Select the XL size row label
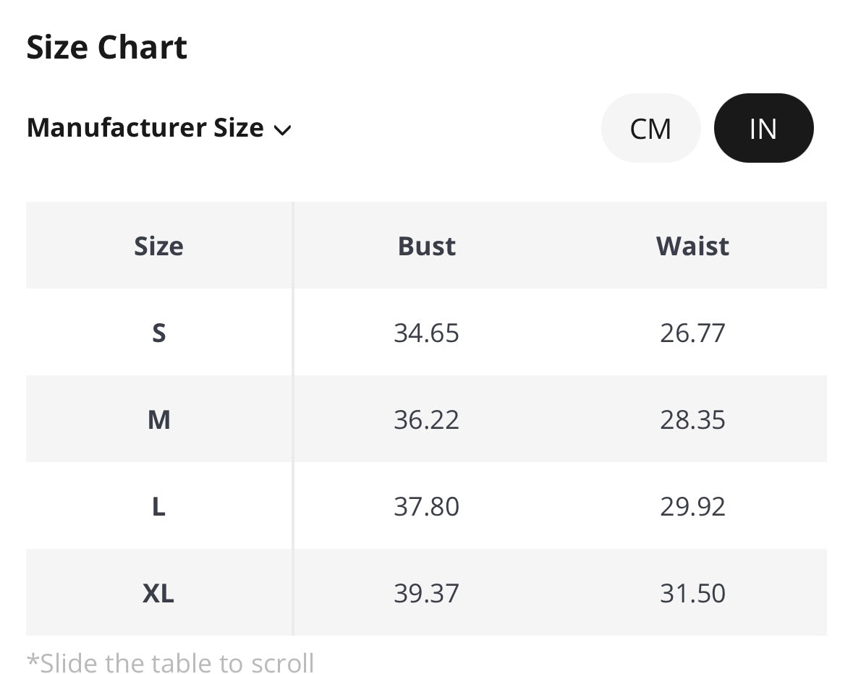 (158, 593)
